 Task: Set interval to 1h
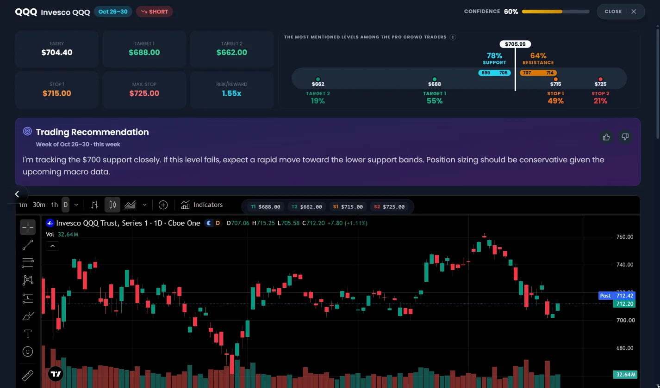(54, 205)
